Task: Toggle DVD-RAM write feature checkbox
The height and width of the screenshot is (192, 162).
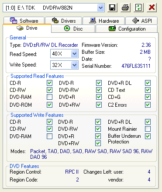Action: pyautogui.click(x=49, y=136)
